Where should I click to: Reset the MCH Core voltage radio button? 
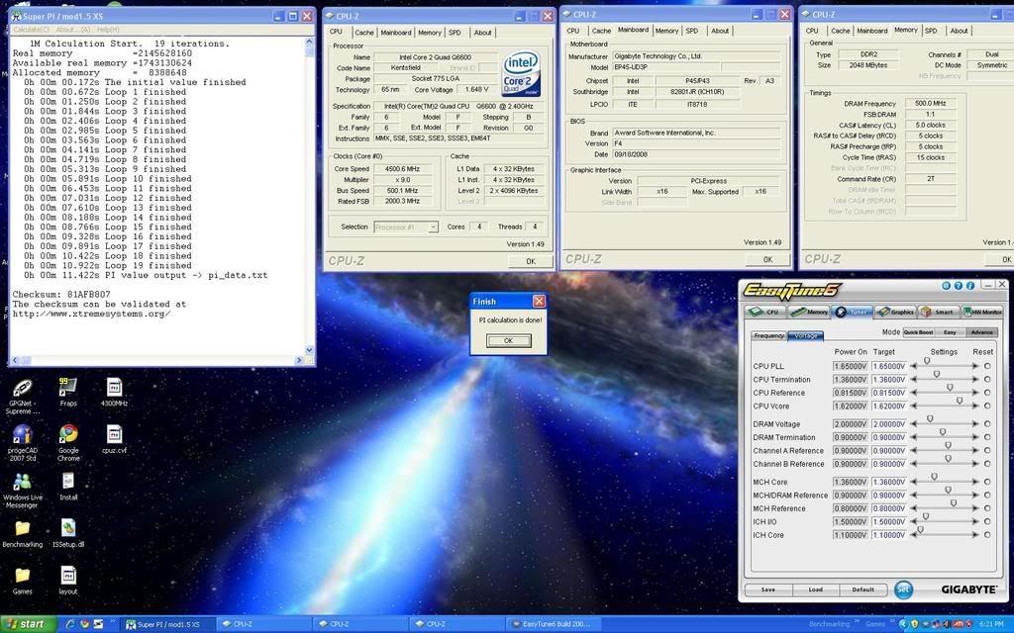tap(987, 482)
